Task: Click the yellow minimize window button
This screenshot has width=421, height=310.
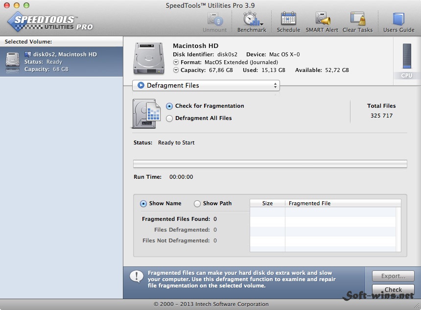Action: click(17, 5)
